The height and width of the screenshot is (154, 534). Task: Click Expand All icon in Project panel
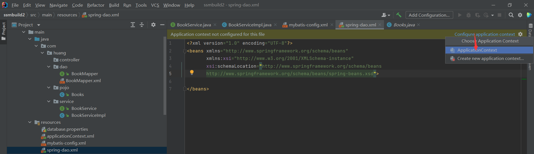133,25
